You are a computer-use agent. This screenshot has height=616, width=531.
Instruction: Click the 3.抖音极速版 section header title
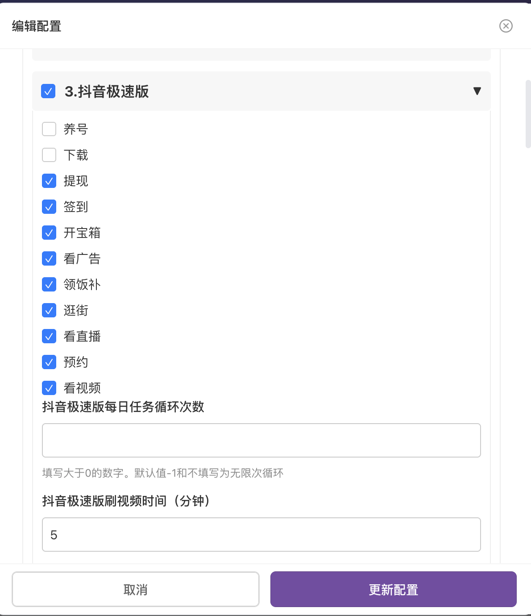[x=107, y=92]
